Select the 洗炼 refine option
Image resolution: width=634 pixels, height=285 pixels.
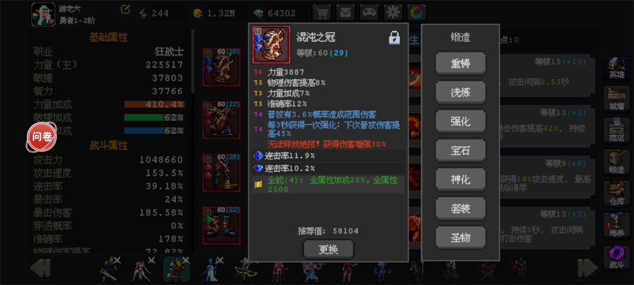click(460, 93)
